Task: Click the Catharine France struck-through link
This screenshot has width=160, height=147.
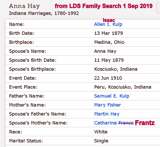Action: click(114, 123)
